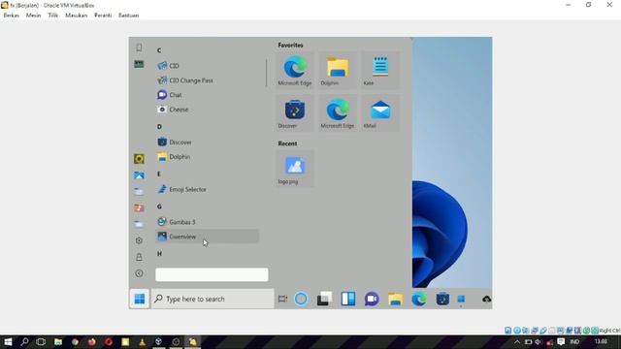Open Emoji Selector
The height and width of the screenshot is (349, 621).
[208, 190]
